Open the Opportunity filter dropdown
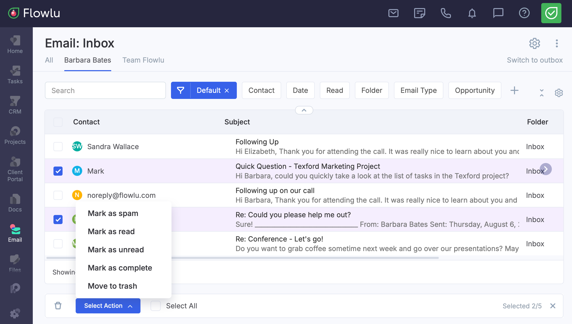Viewport: 572px width, 324px height. click(475, 90)
